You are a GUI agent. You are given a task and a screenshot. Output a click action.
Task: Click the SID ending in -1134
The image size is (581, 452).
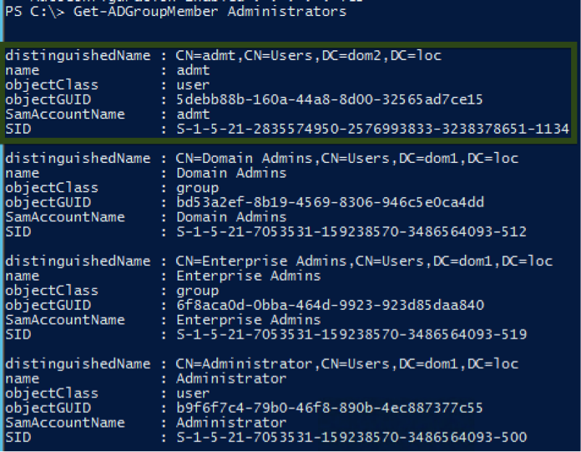[371, 129]
